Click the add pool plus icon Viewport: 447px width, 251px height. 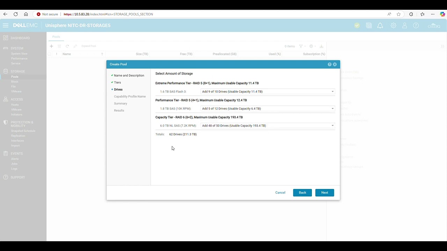click(51, 46)
